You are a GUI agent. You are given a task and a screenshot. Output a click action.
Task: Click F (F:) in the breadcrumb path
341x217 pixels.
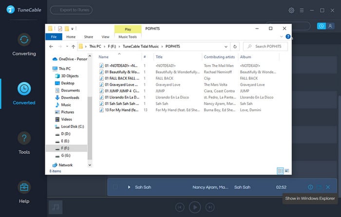click(112, 46)
